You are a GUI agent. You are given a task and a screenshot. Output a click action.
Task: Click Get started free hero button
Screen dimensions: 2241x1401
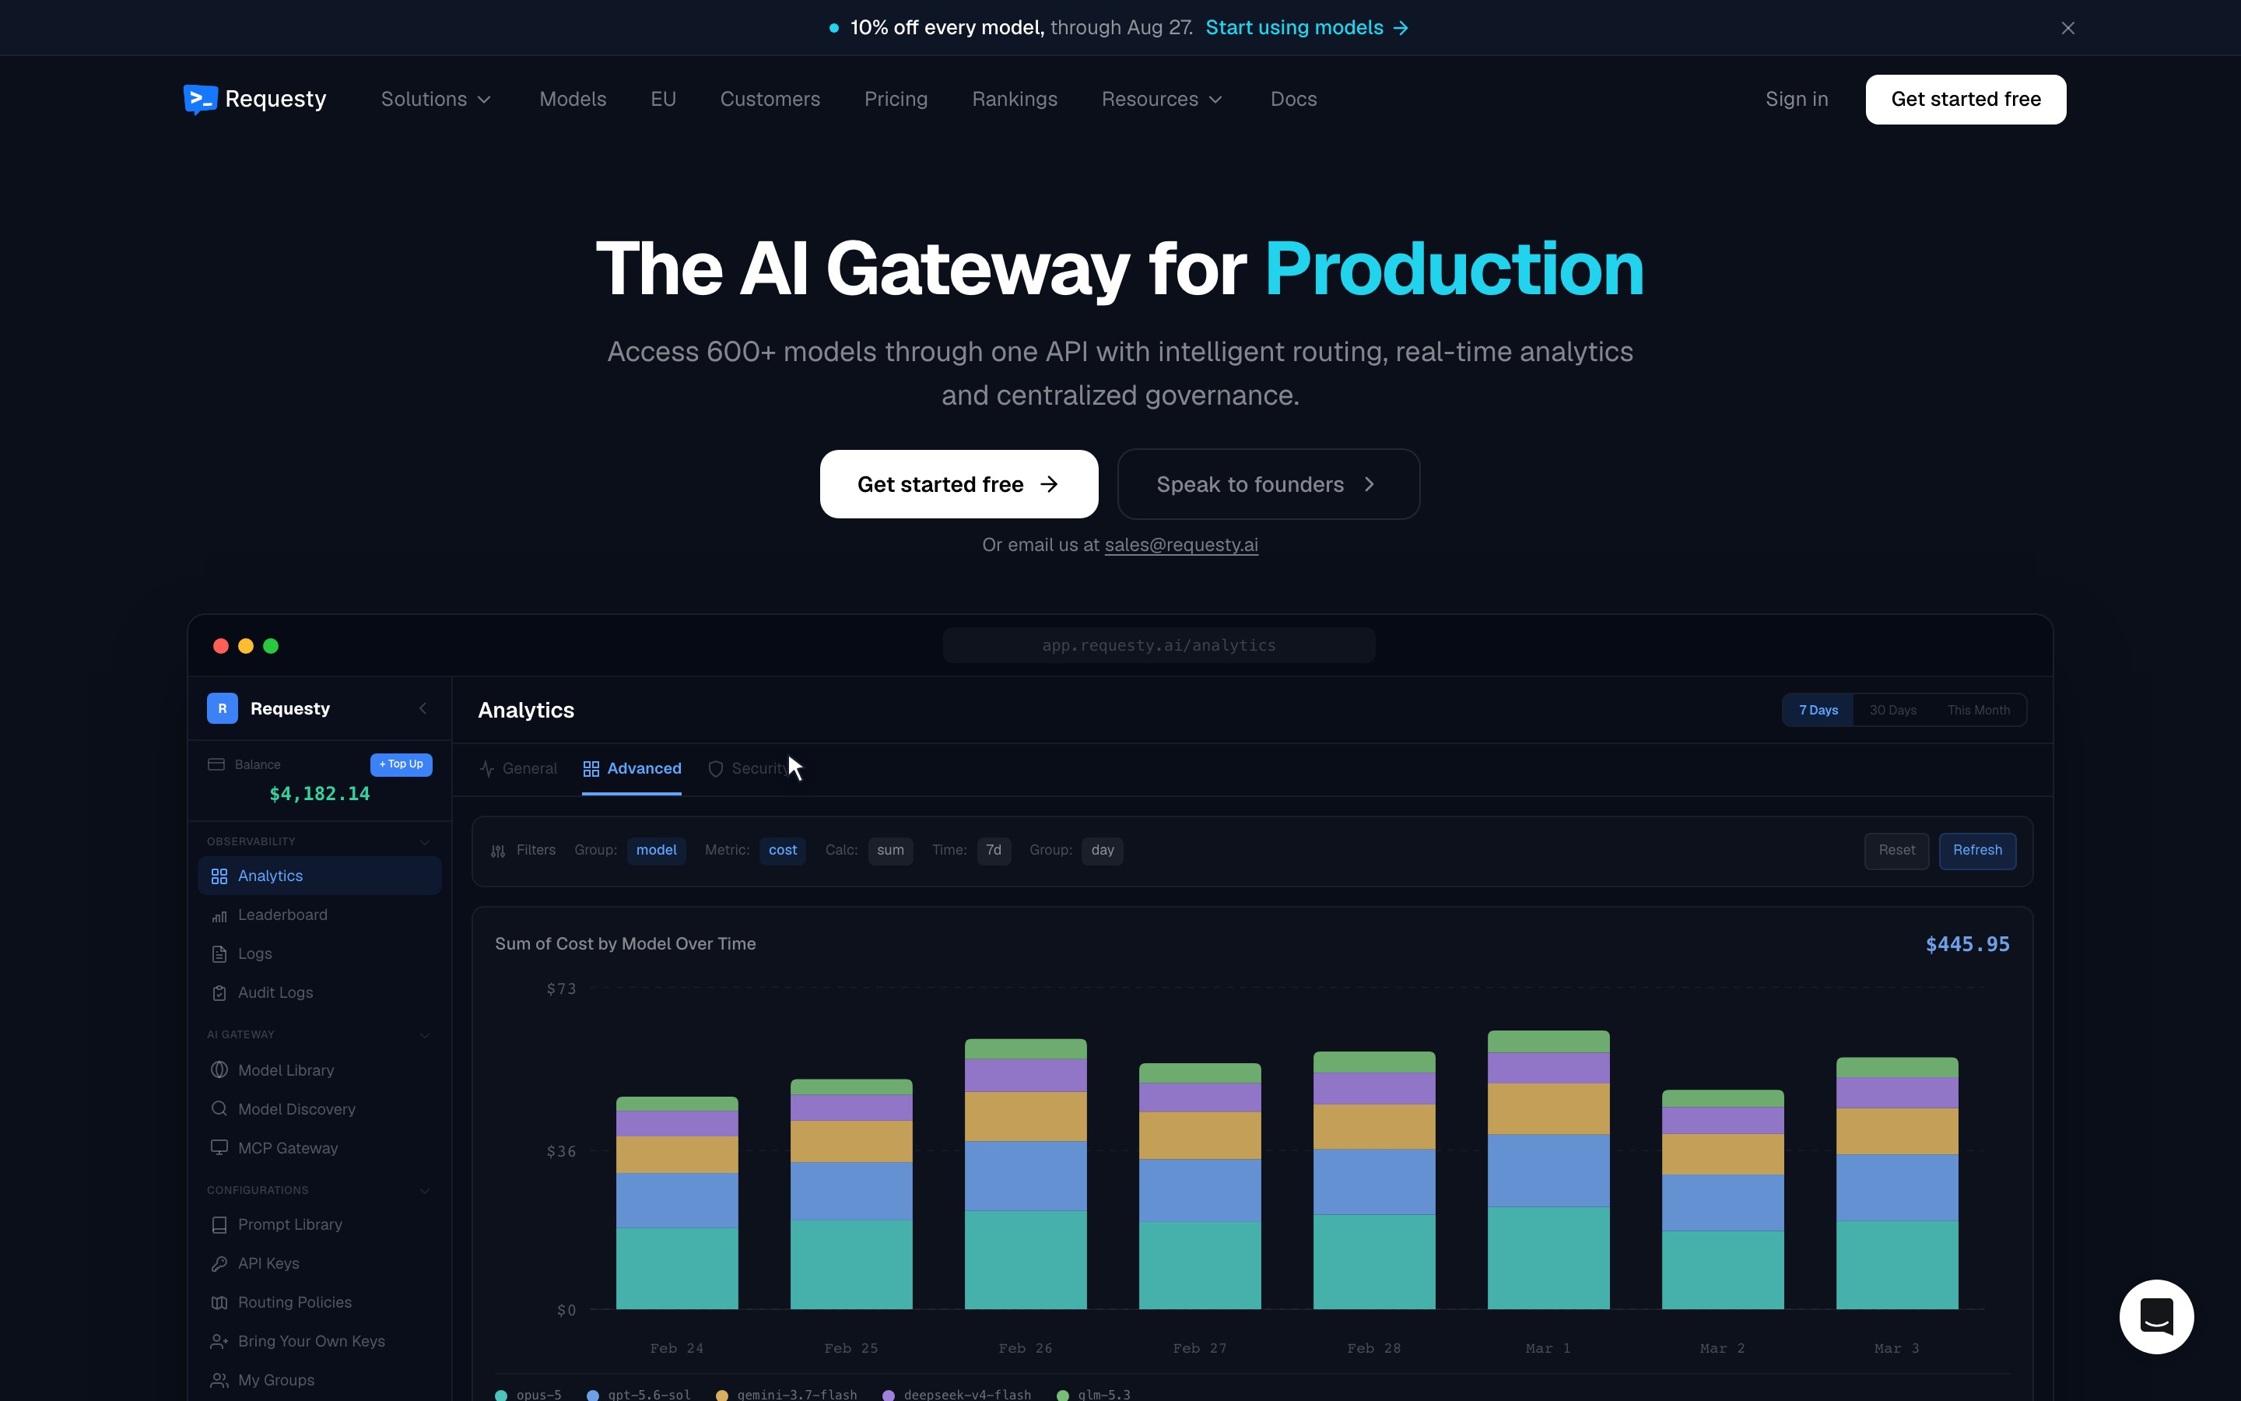click(x=959, y=483)
